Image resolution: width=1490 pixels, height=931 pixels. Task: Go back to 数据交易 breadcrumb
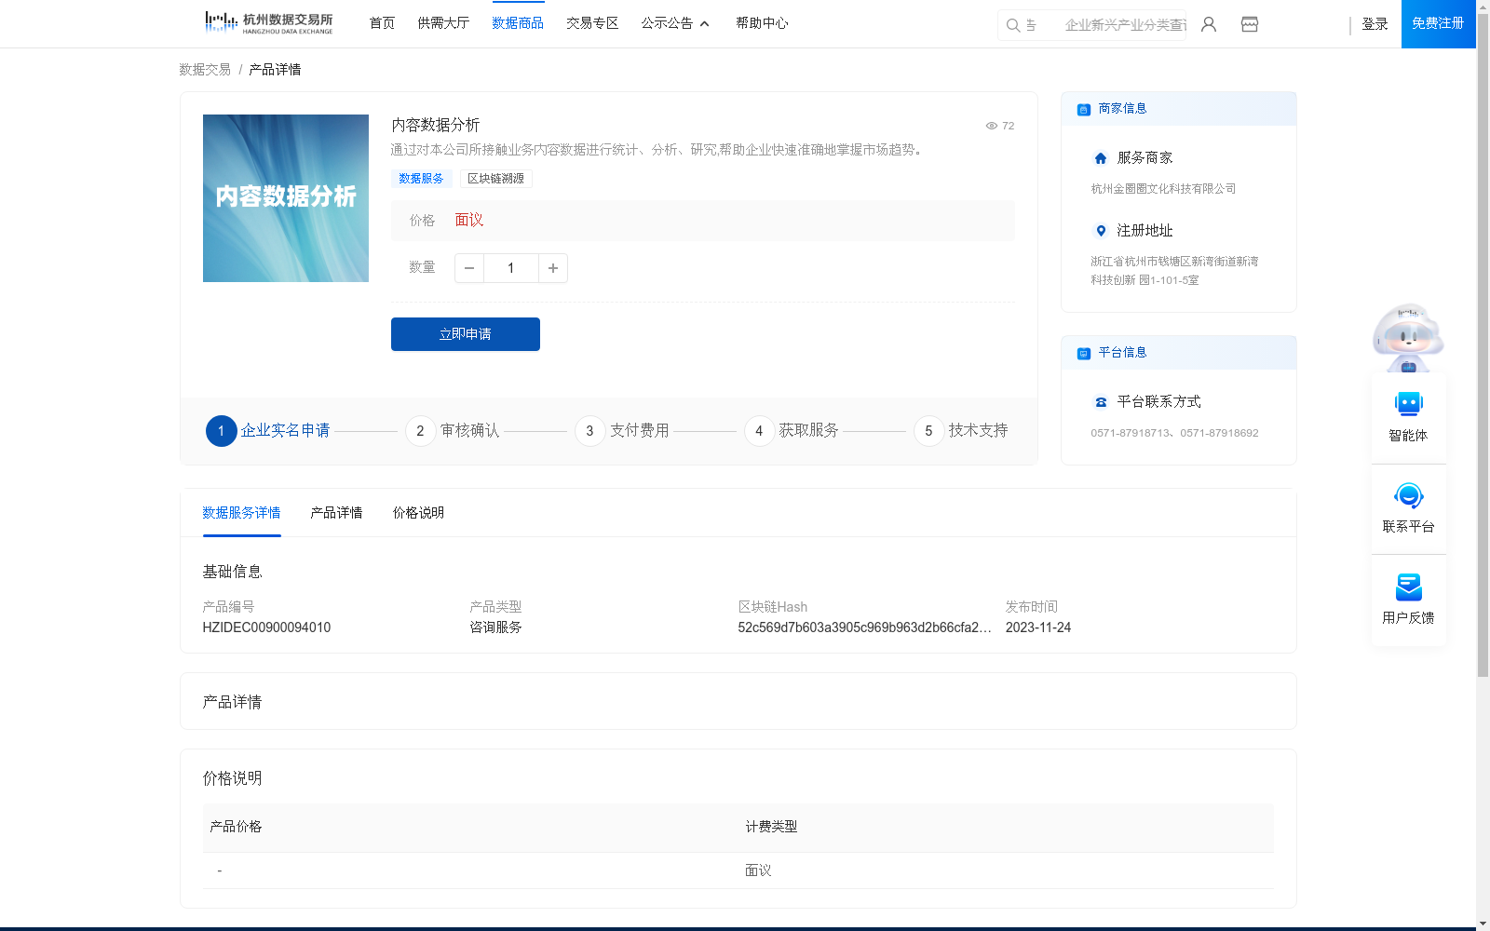pos(205,70)
